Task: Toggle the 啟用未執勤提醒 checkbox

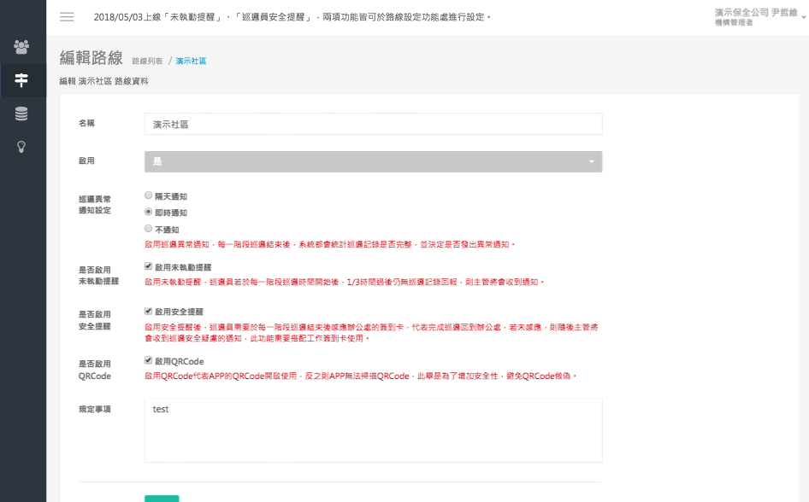Action: pos(149,266)
